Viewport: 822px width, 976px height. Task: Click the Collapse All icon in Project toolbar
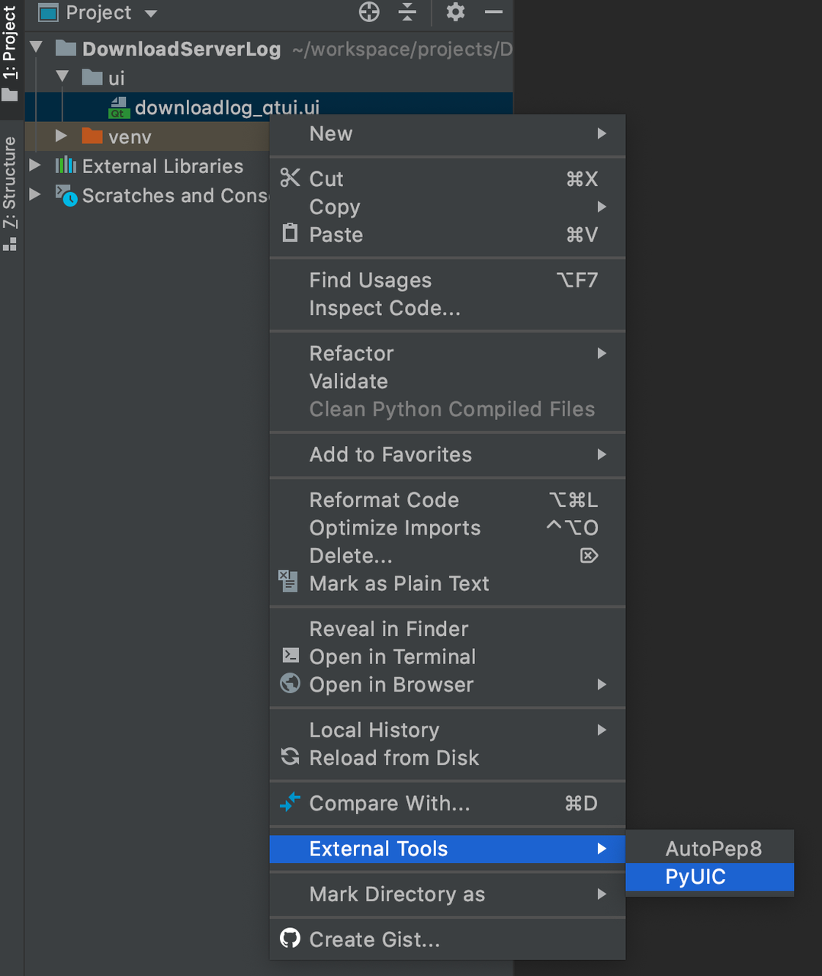408,12
